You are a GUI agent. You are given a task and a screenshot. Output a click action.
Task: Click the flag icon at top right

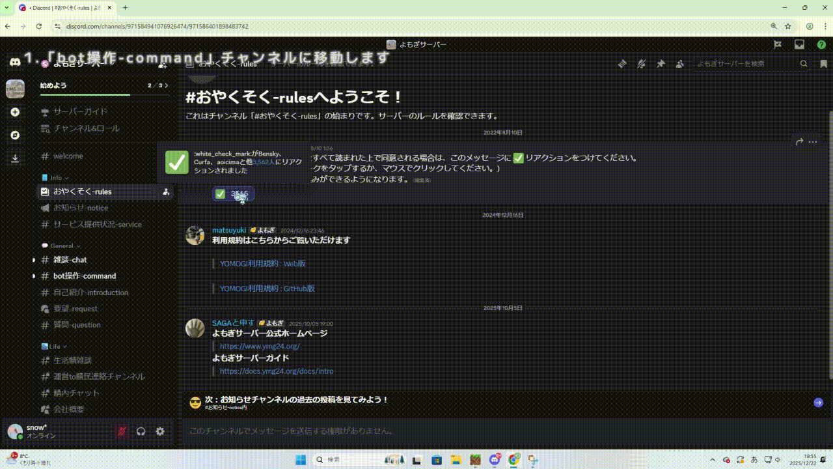point(777,44)
